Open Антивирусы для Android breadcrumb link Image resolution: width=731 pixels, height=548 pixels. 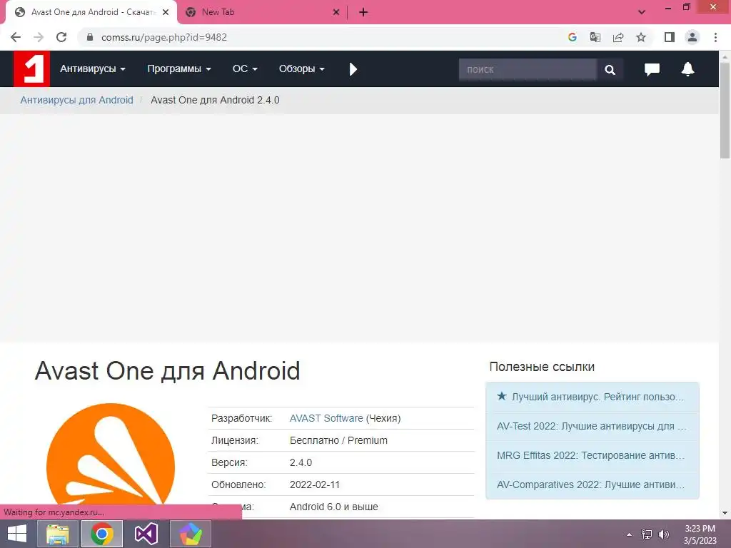(76, 100)
